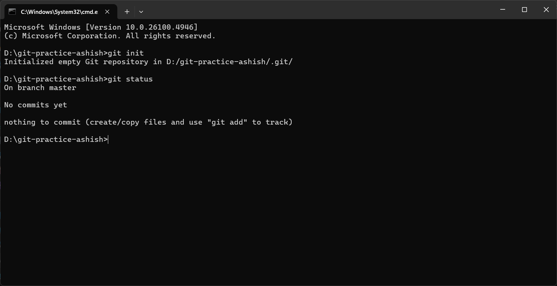Close the terminal window

click(x=546, y=10)
